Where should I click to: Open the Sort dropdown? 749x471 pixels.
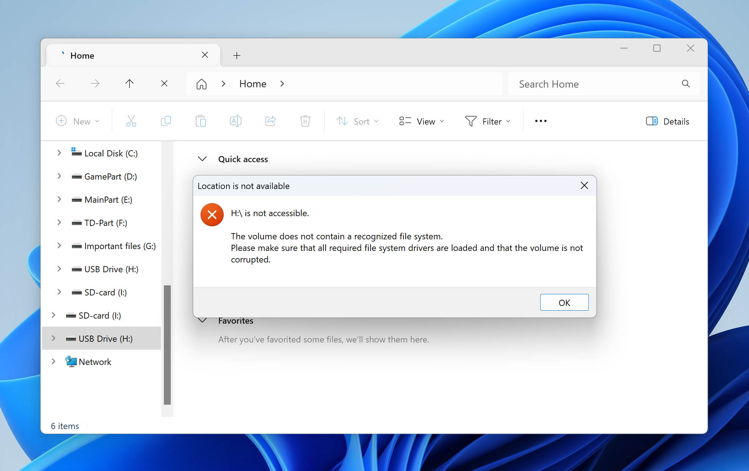(x=357, y=121)
